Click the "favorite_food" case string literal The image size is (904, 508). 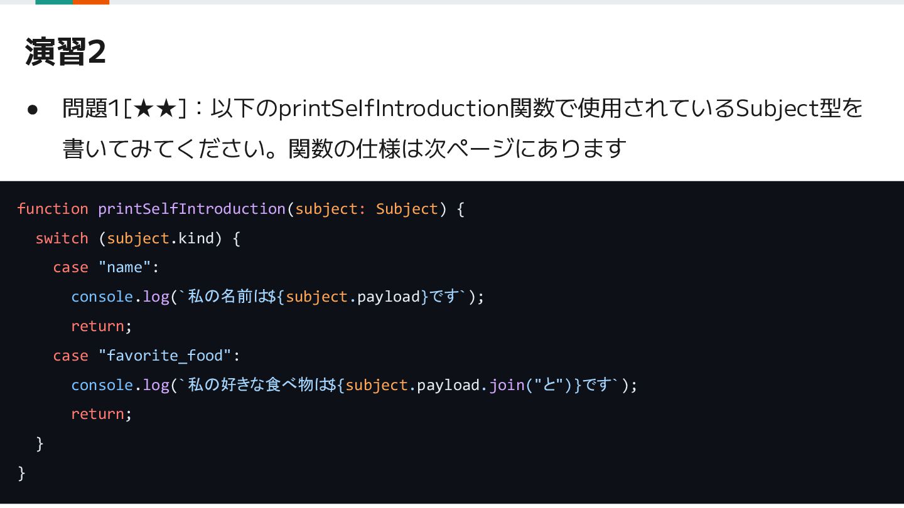tap(164, 356)
